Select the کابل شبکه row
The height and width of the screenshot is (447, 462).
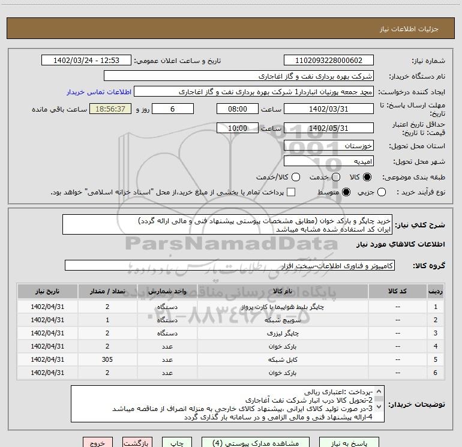(x=231, y=360)
